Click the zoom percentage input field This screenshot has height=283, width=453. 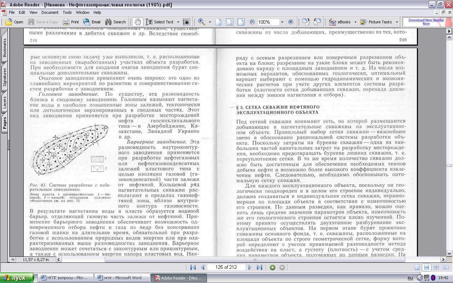269,22
